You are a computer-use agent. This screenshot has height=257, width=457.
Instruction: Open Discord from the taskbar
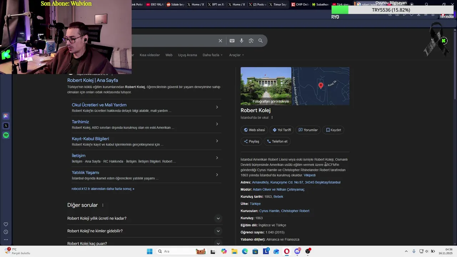coord(297,251)
